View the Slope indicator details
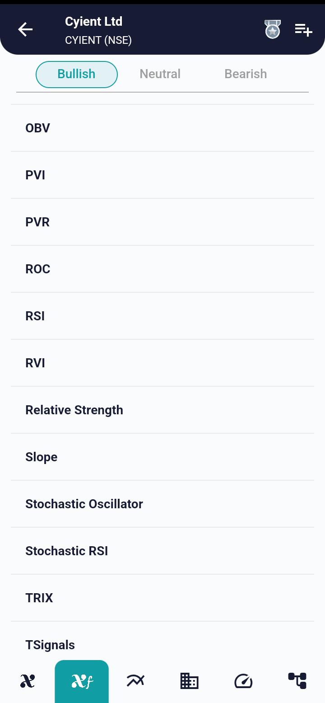This screenshot has height=703, width=325. pyautogui.click(x=162, y=457)
